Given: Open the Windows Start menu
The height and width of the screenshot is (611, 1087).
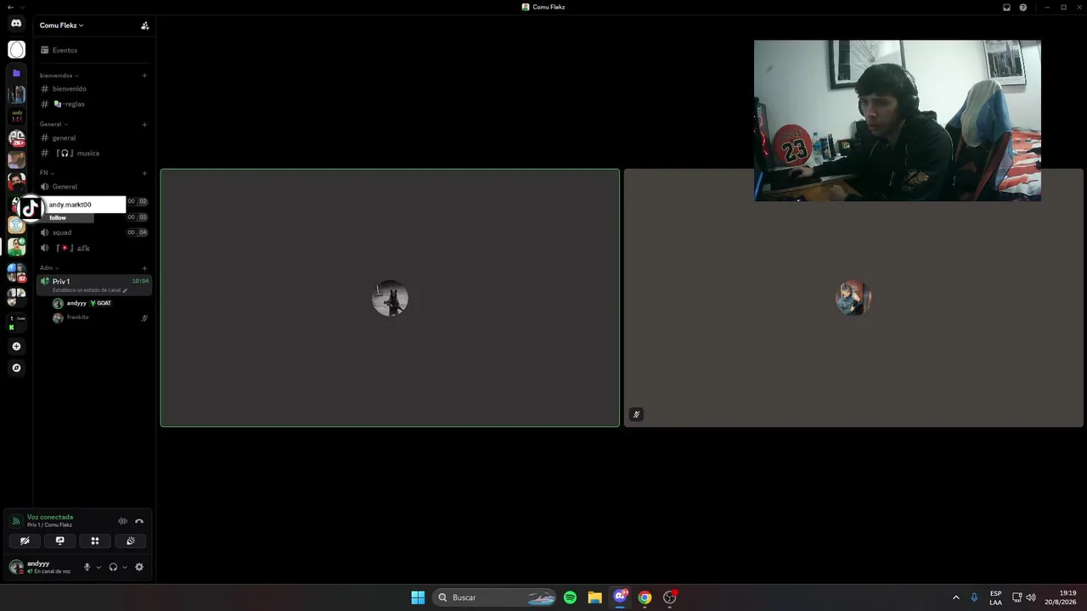Looking at the screenshot, I should tap(418, 597).
